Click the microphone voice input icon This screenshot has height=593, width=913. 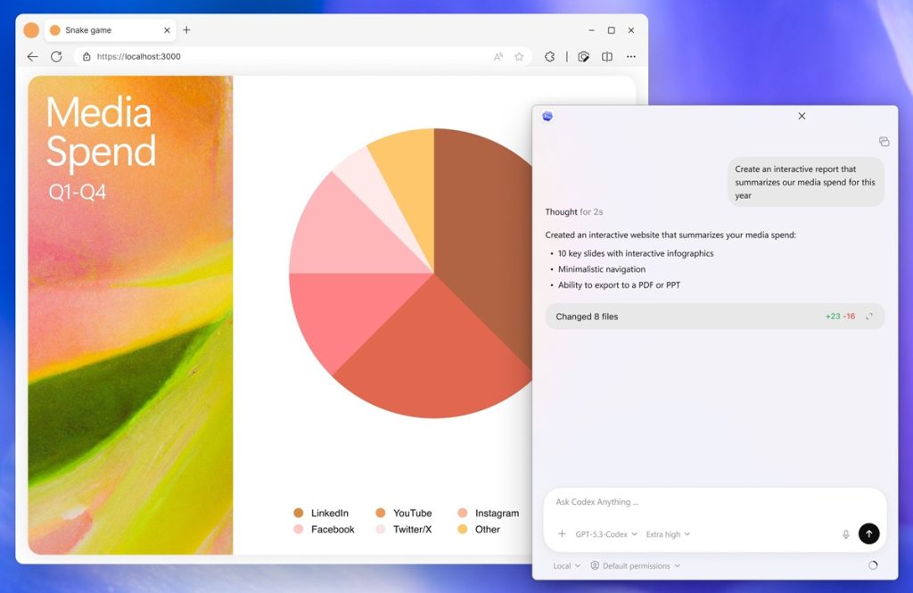pyautogui.click(x=845, y=534)
